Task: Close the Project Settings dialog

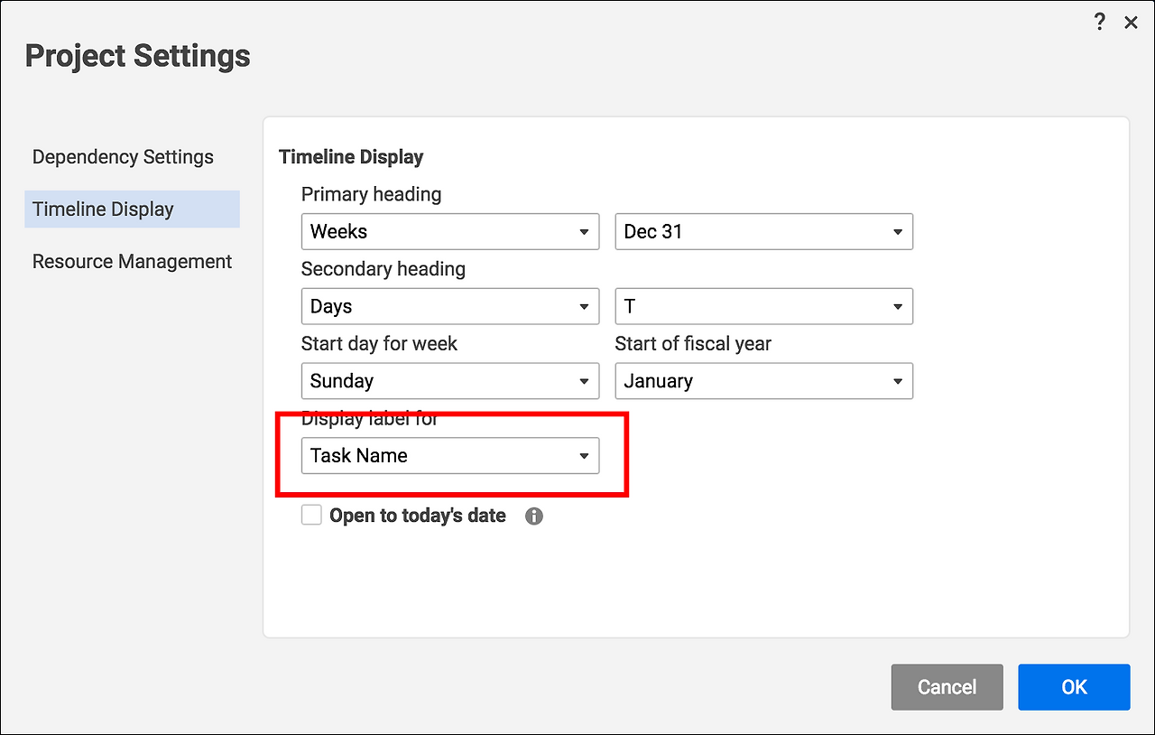Action: pyautogui.click(x=1131, y=23)
